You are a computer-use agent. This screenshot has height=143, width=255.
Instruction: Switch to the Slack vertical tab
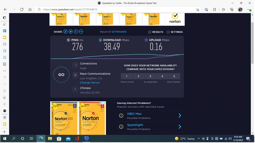tap(5, 104)
